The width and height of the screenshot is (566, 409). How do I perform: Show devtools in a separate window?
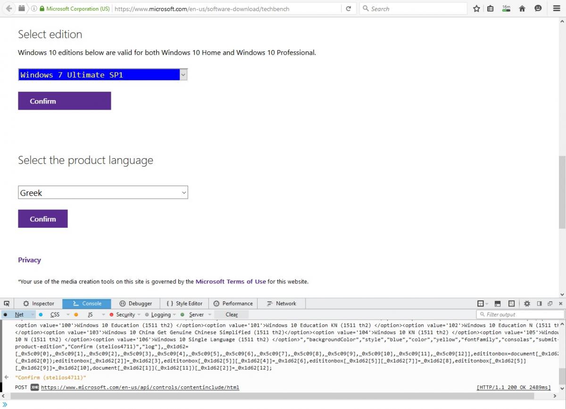[x=550, y=304]
